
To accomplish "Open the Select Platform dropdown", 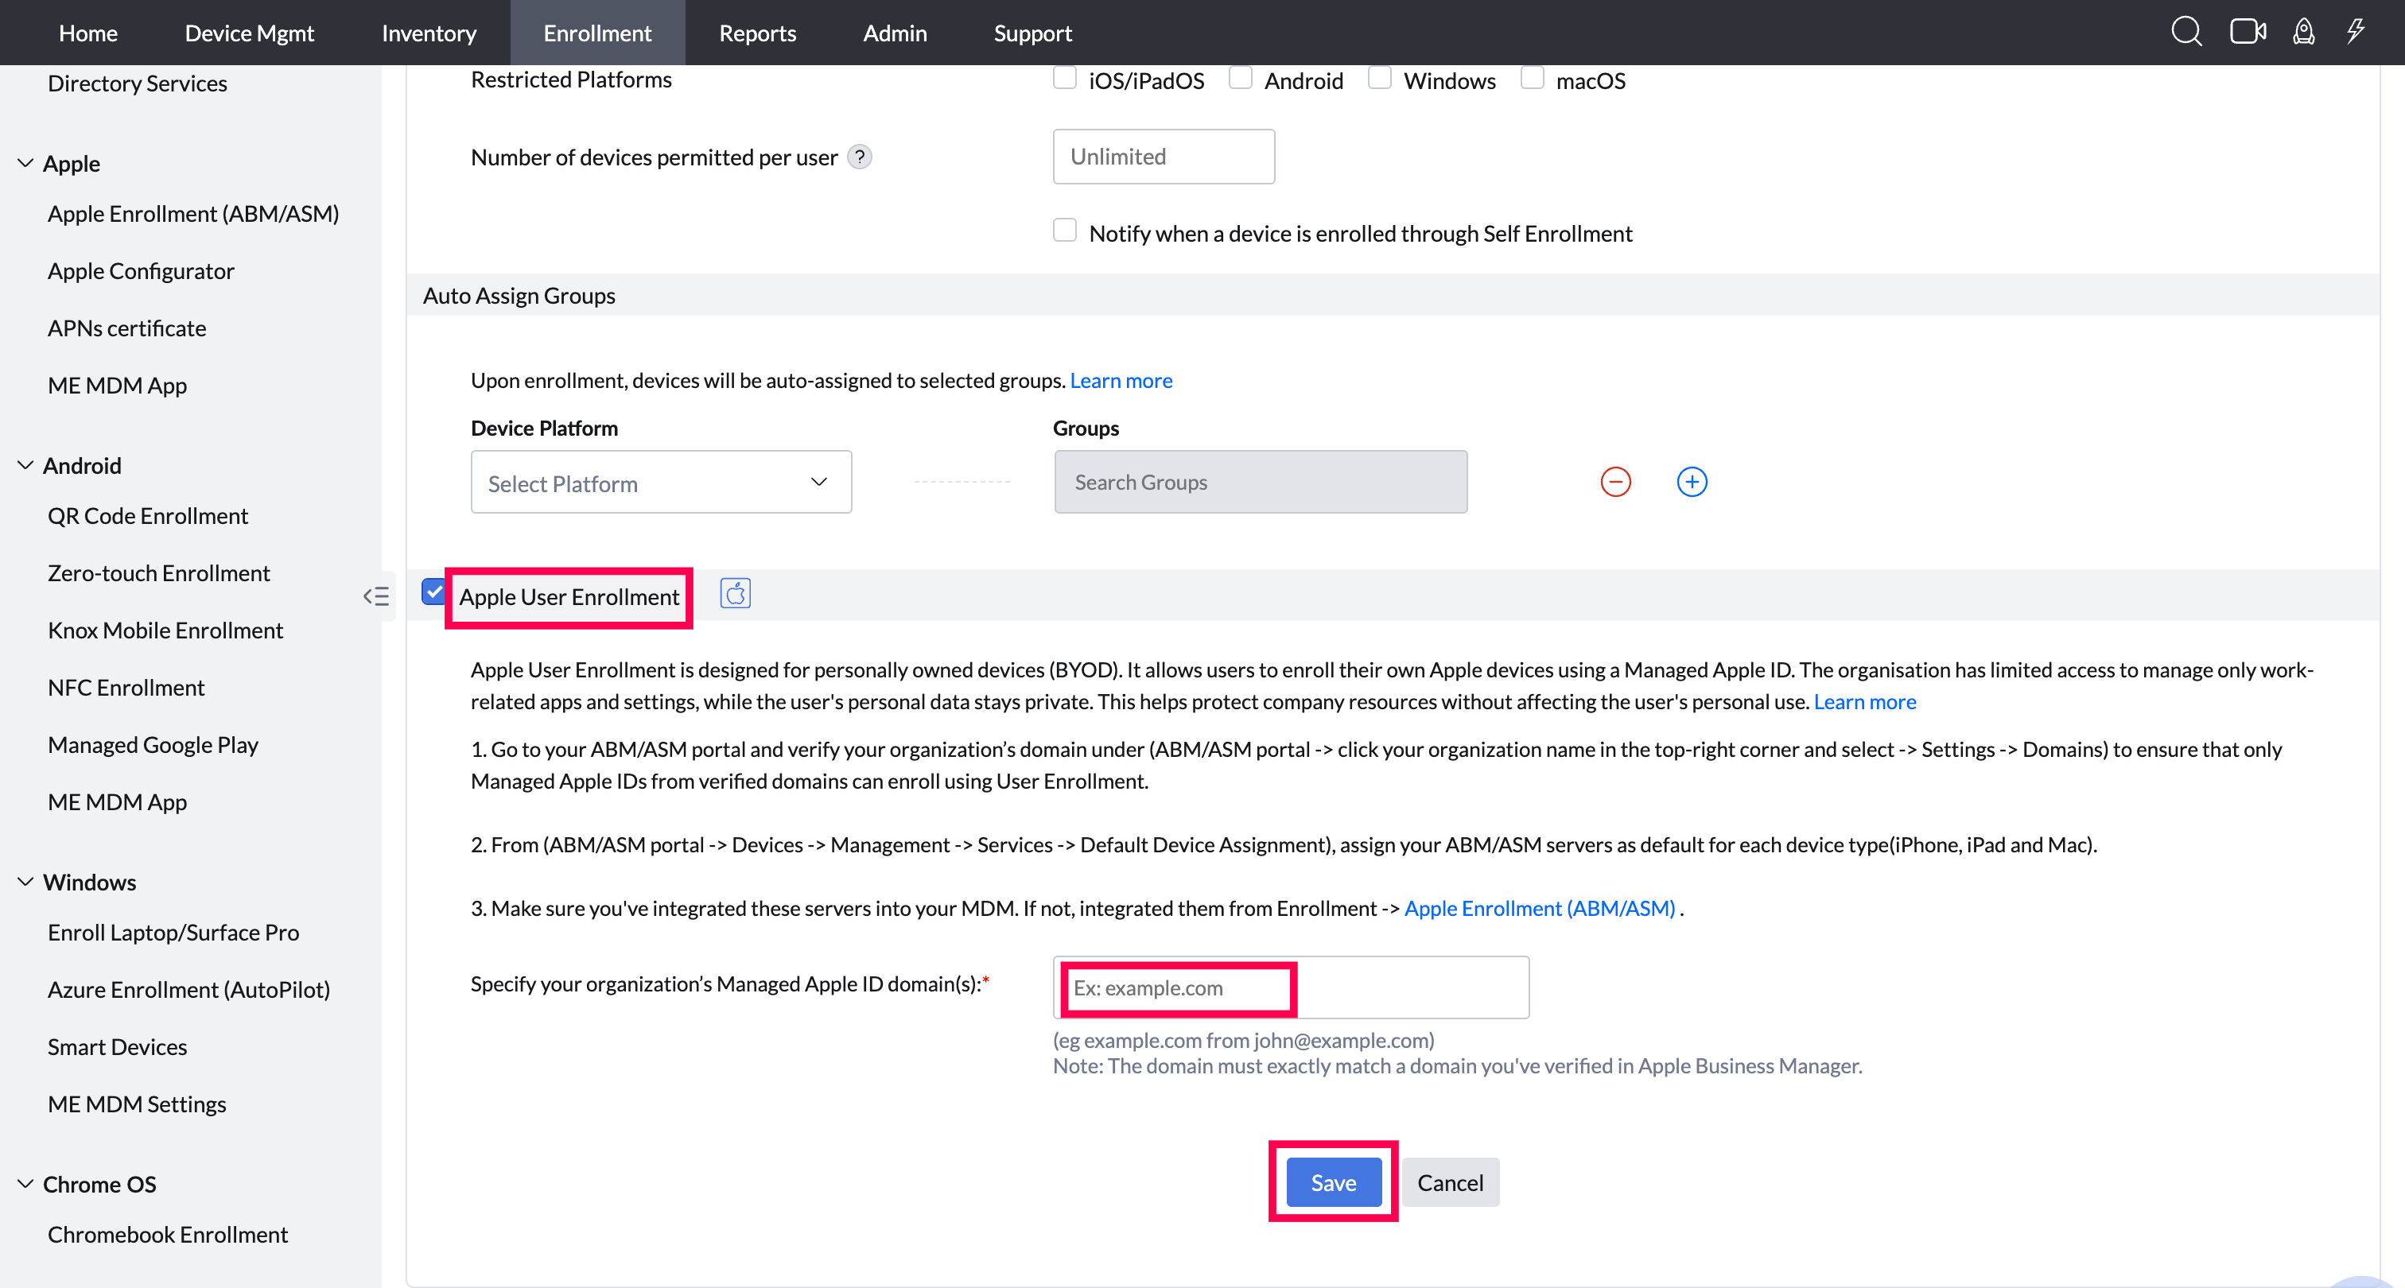I will click(x=661, y=483).
